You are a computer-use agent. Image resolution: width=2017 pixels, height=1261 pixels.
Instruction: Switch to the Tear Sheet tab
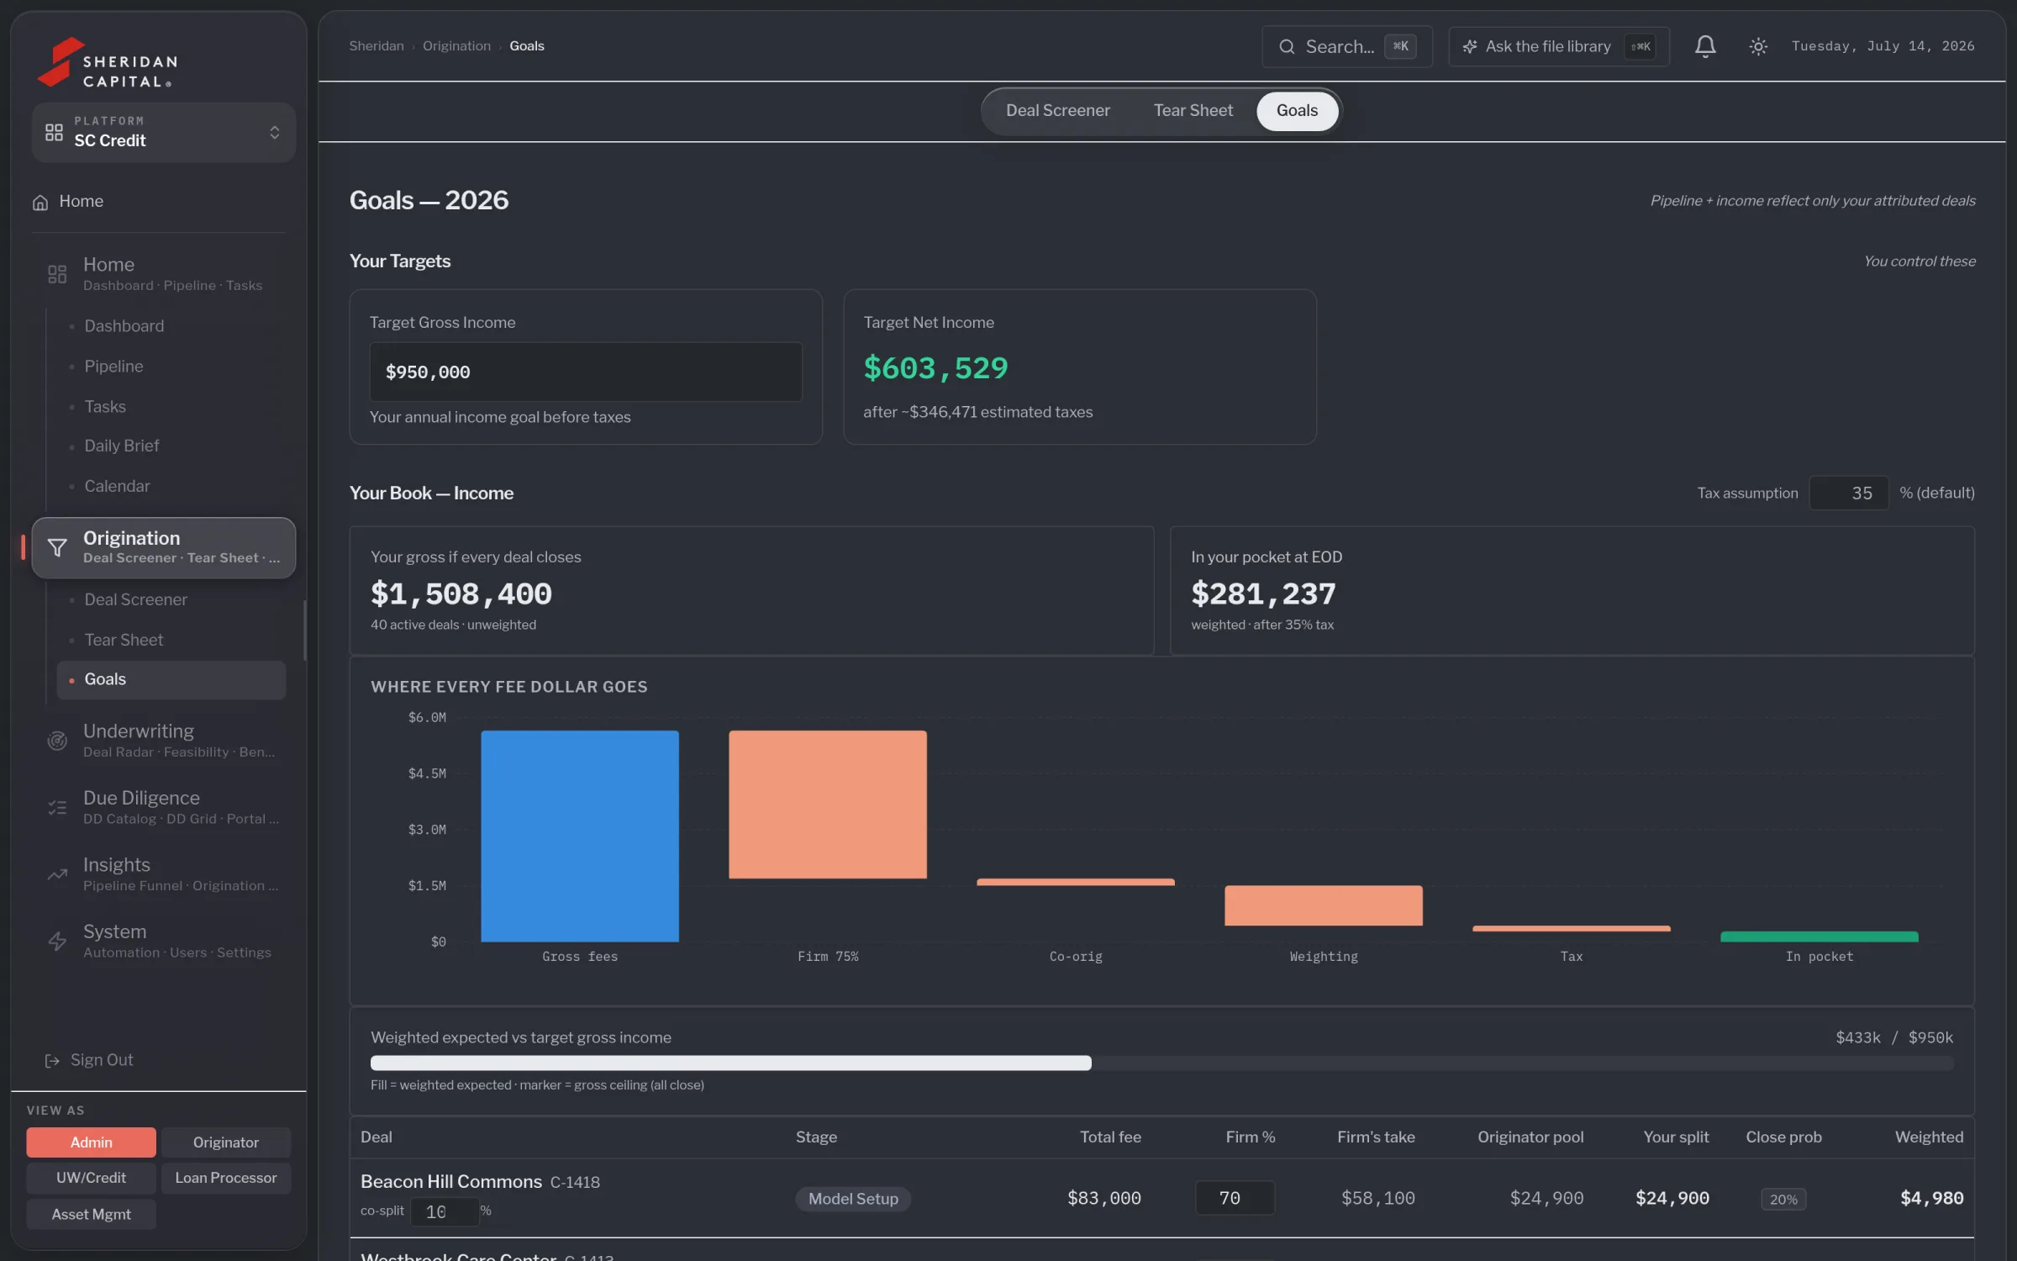tap(1193, 110)
